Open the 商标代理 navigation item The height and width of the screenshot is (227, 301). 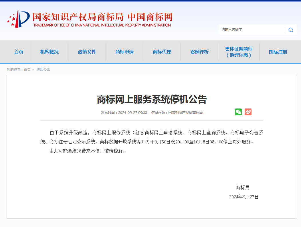[162, 52]
